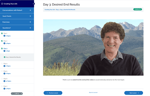The height and width of the screenshot is (96, 150).
Task: Click the Day 4 incomplete circle
Action: coord(2,63)
